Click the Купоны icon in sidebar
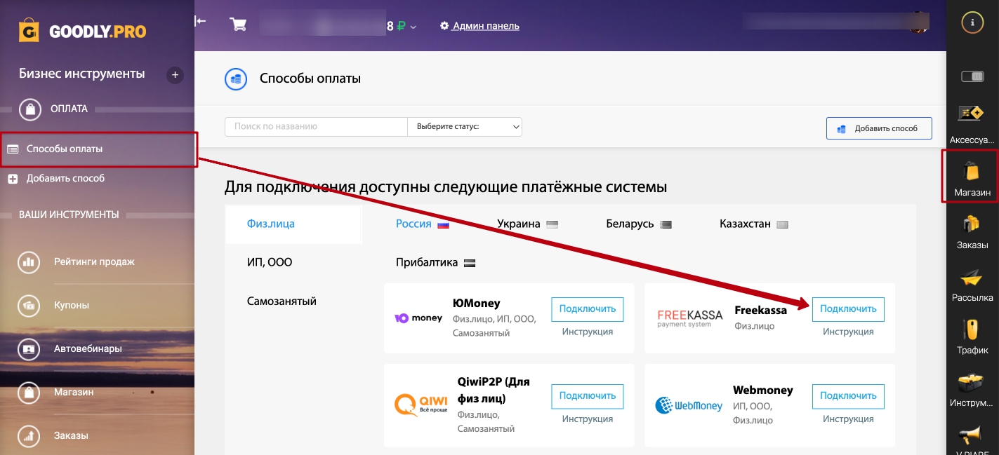999x455 pixels. pyautogui.click(x=29, y=306)
